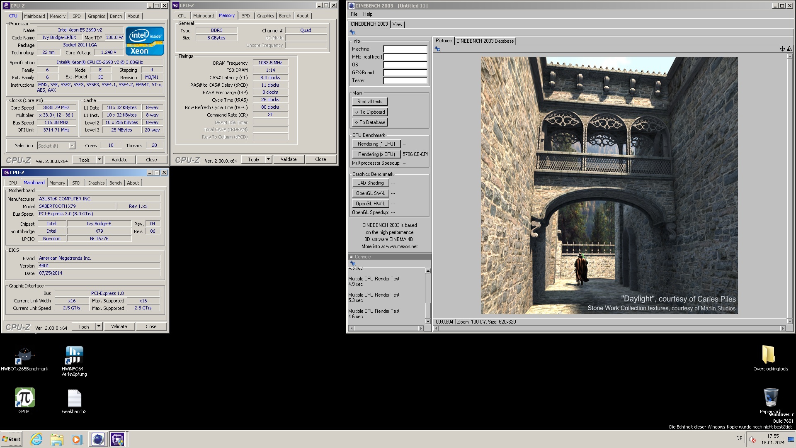This screenshot has width=796, height=448.
Task: Click the Intel Xeon logo in CPU-Z
Action: [x=145, y=41]
